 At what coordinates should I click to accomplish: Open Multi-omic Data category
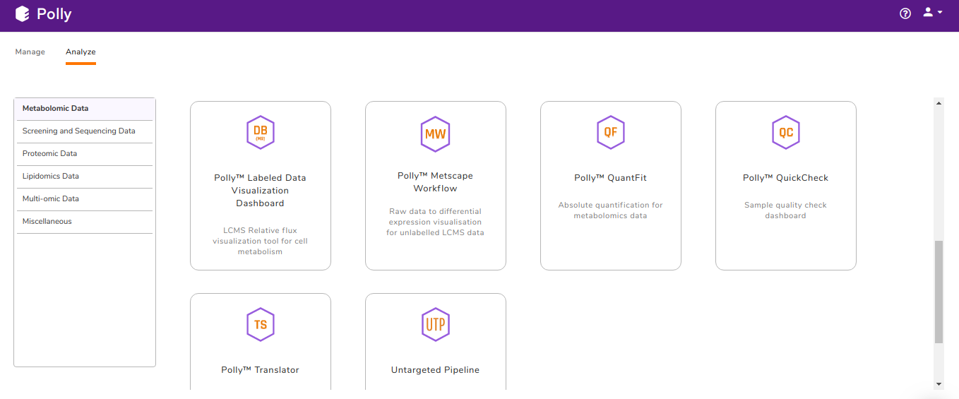coord(85,199)
